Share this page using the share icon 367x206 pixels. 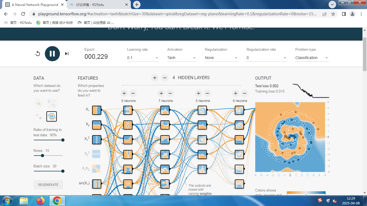325,14
